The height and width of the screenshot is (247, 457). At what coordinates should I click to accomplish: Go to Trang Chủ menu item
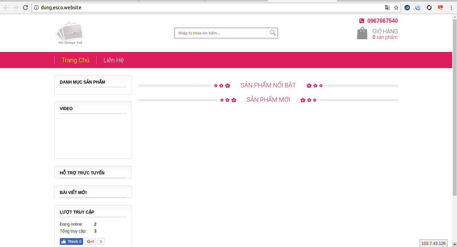pyautogui.click(x=75, y=60)
